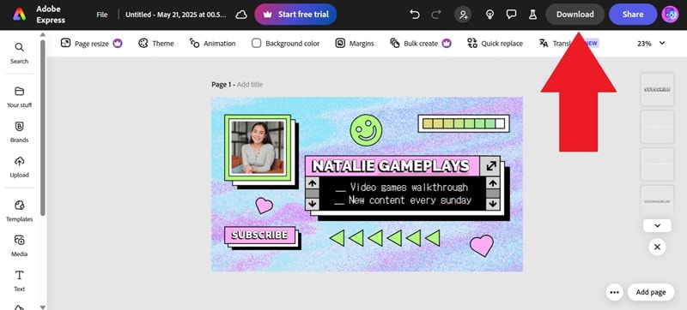Open the Animation option
The height and width of the screenshot is (310, 687).
(212, 43)
